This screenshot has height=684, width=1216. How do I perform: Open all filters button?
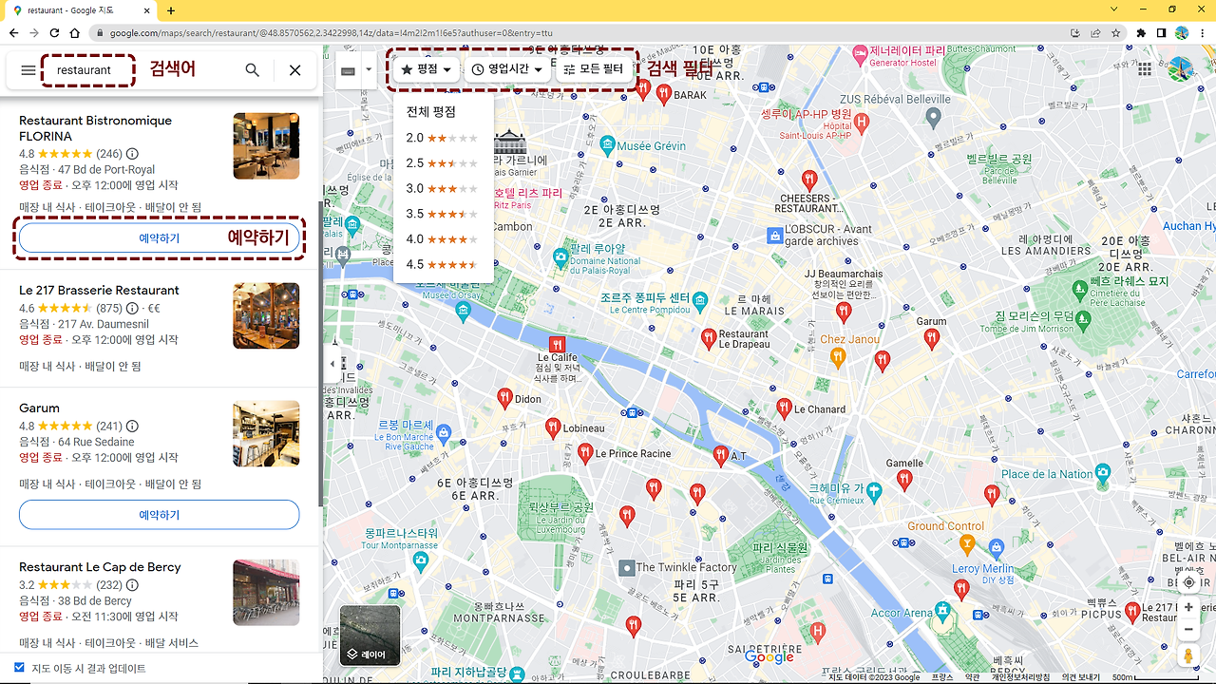tap(594, 69)
